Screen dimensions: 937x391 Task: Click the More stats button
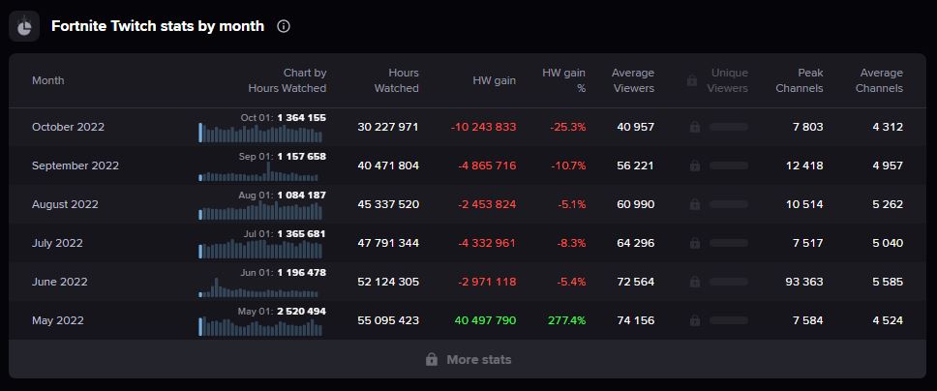468,359
